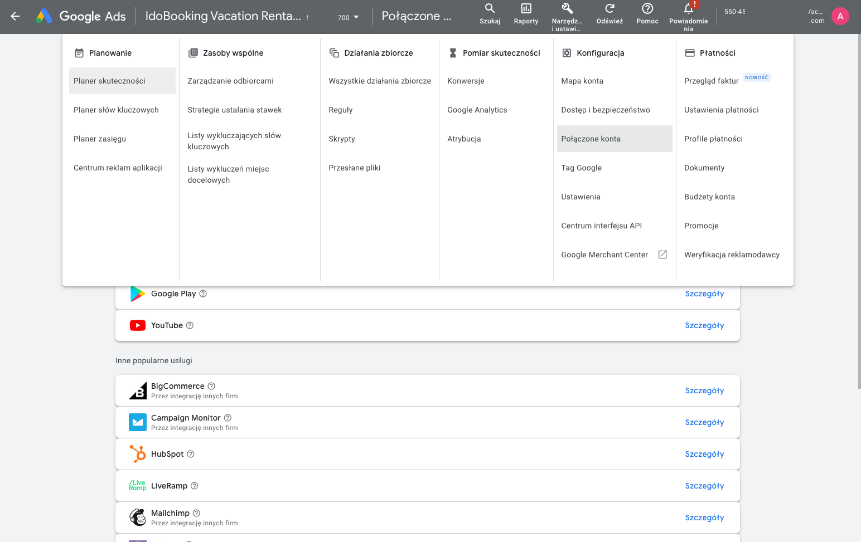Open the Pomoc help icon

tap(647, 8)
